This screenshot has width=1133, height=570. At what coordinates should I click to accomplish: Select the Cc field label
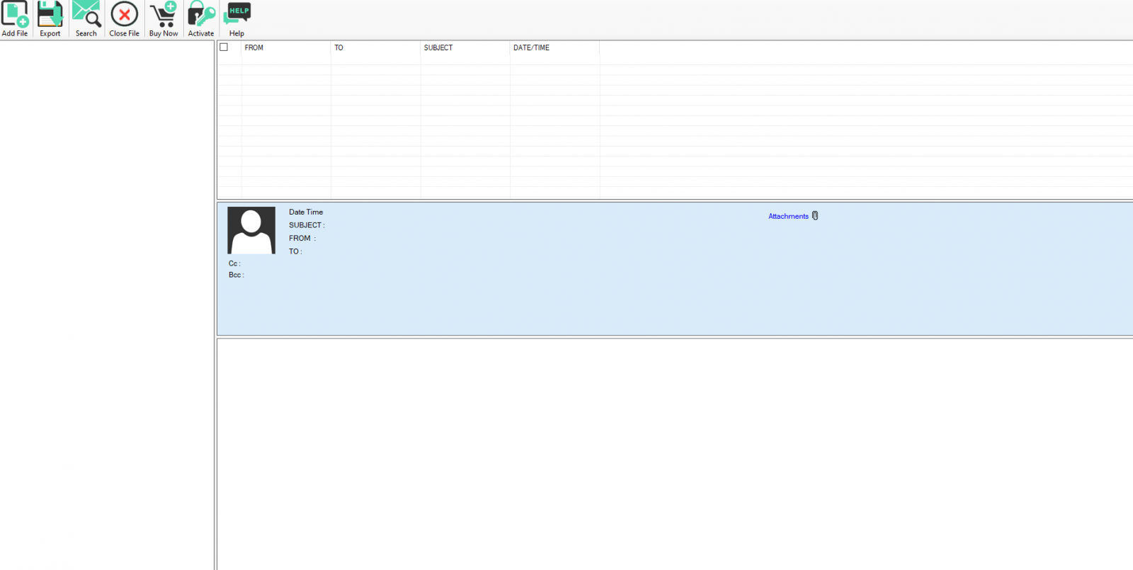point(234,263)
